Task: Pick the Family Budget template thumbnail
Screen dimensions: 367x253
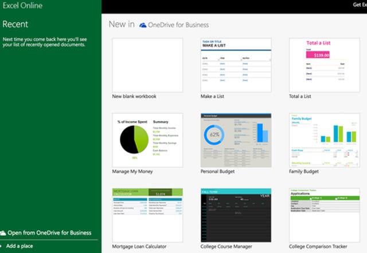Action: pos(325,140)
